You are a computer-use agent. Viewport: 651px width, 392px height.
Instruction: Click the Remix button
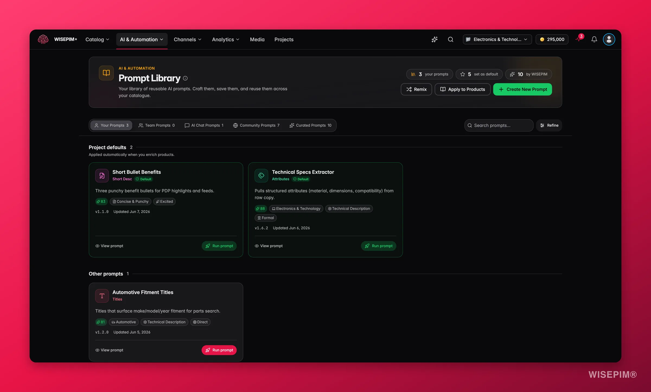pos(416,89)
